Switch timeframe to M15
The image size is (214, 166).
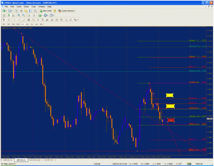point(13,24)
